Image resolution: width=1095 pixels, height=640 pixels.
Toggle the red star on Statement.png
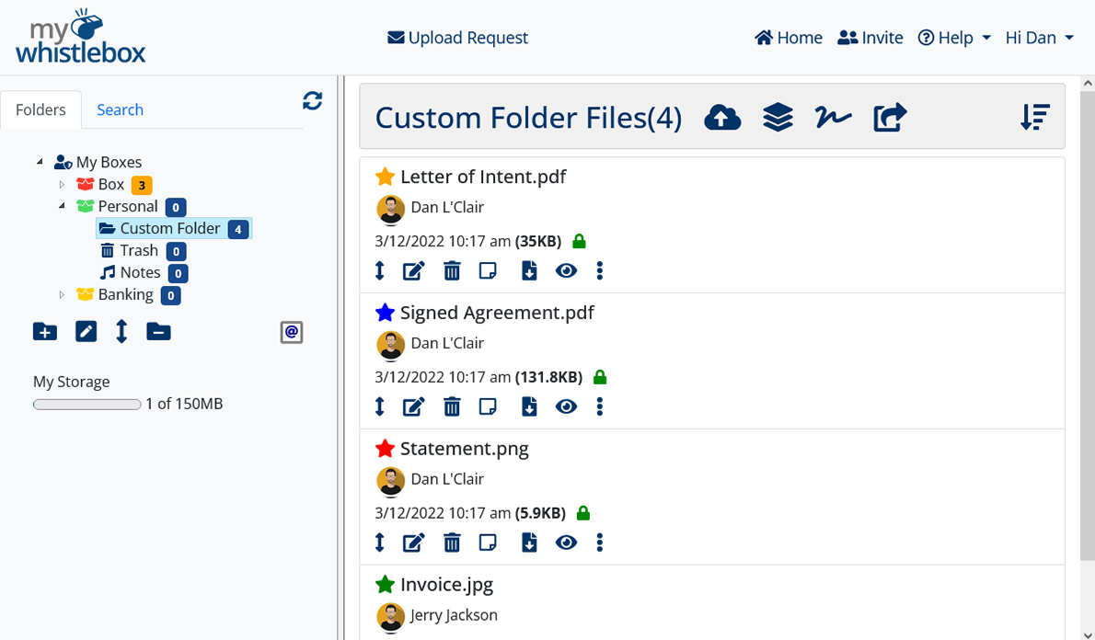tap(385, 449)
